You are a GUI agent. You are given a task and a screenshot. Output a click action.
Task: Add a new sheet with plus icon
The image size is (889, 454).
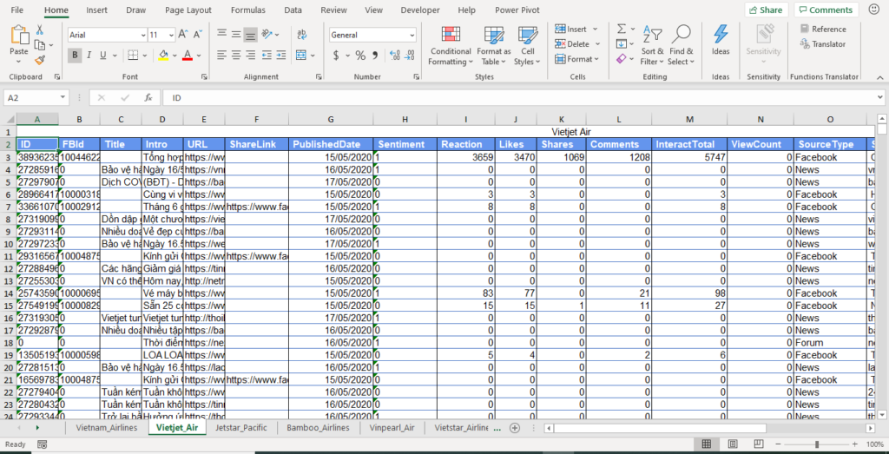(515, 428)
